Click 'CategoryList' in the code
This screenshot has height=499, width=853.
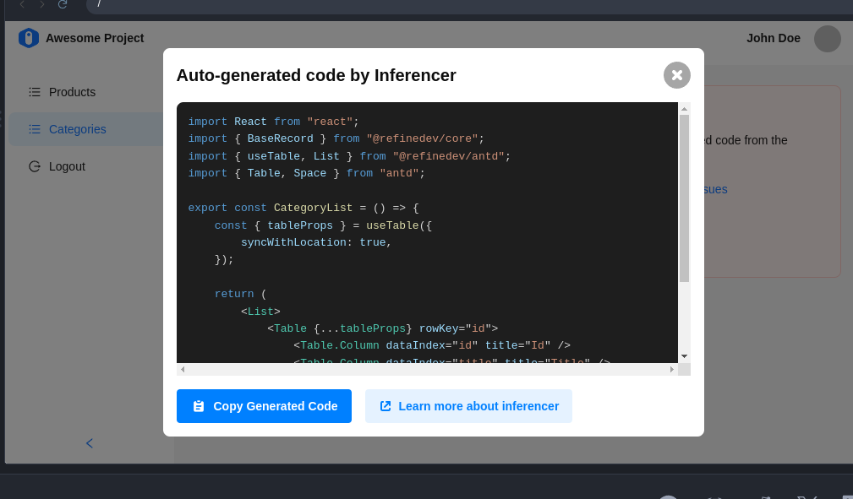(313, 208)
